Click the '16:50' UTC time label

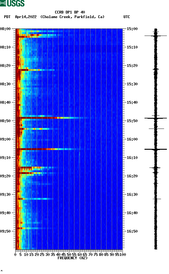click(x=132, y=231)
